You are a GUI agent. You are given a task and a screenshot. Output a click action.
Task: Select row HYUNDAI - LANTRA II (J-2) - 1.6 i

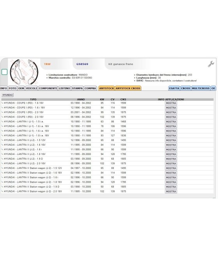(x=107, y=149)
